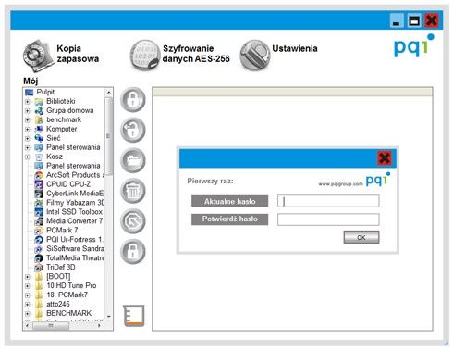Expand the Kosz tree node
This screenshot has width=453, height=351.
tap(28, 157)
